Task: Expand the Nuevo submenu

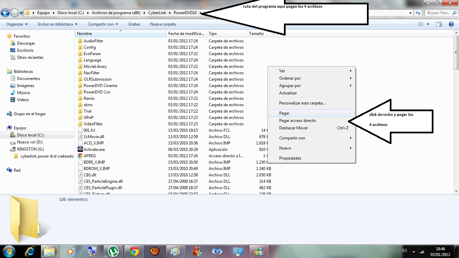Action: pyautogui.click(x=311, y=148)
